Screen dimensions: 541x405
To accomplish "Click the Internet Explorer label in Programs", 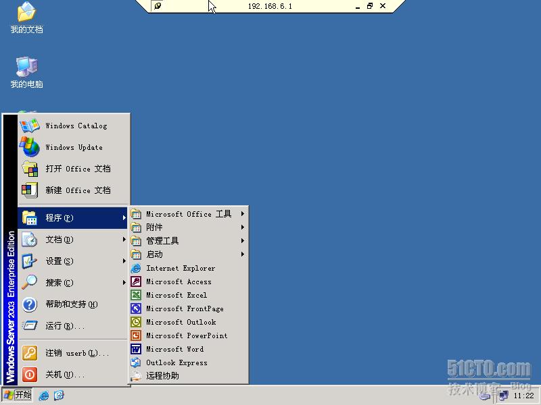I will point(181,268).
